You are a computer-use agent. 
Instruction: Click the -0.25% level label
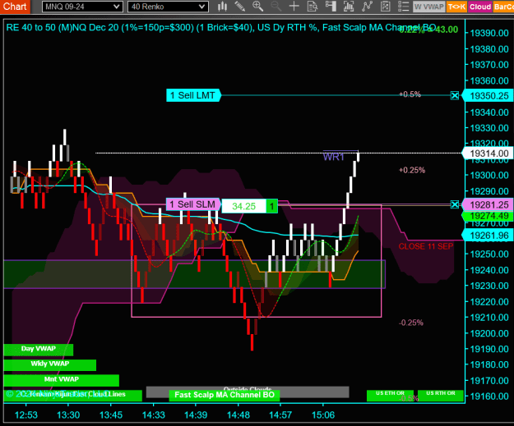coord(410,323)
